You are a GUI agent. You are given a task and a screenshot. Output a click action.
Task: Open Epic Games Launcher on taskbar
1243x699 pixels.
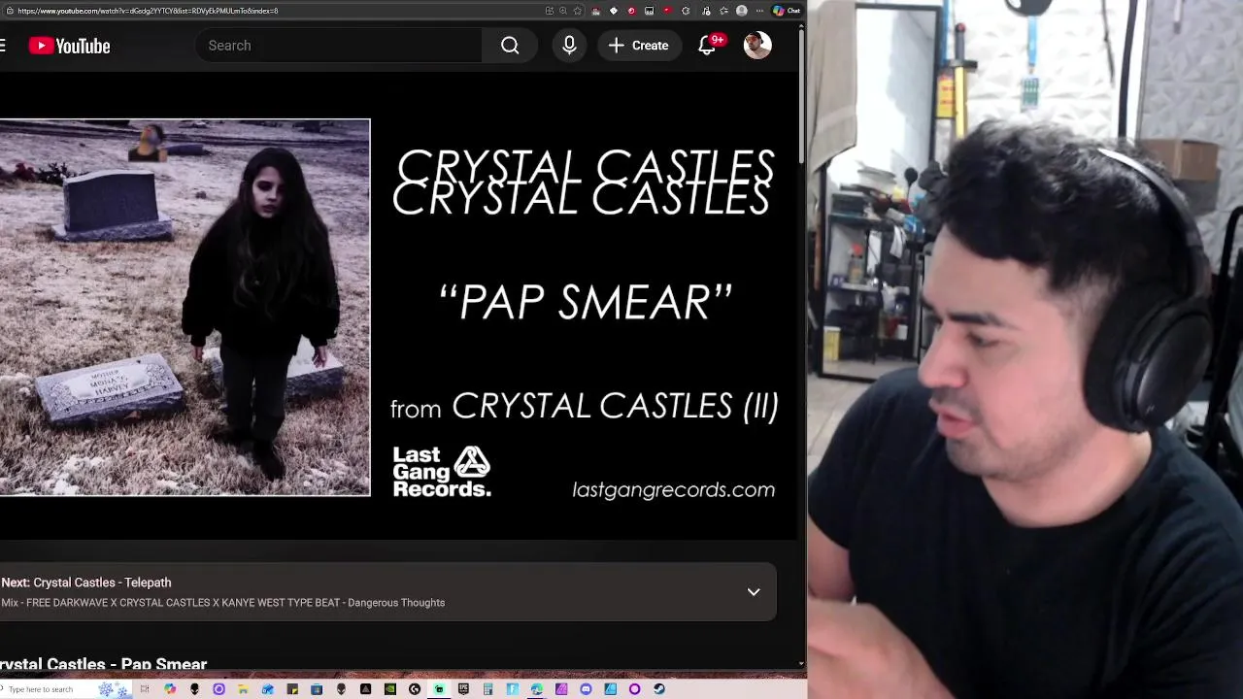pos(463,689)
